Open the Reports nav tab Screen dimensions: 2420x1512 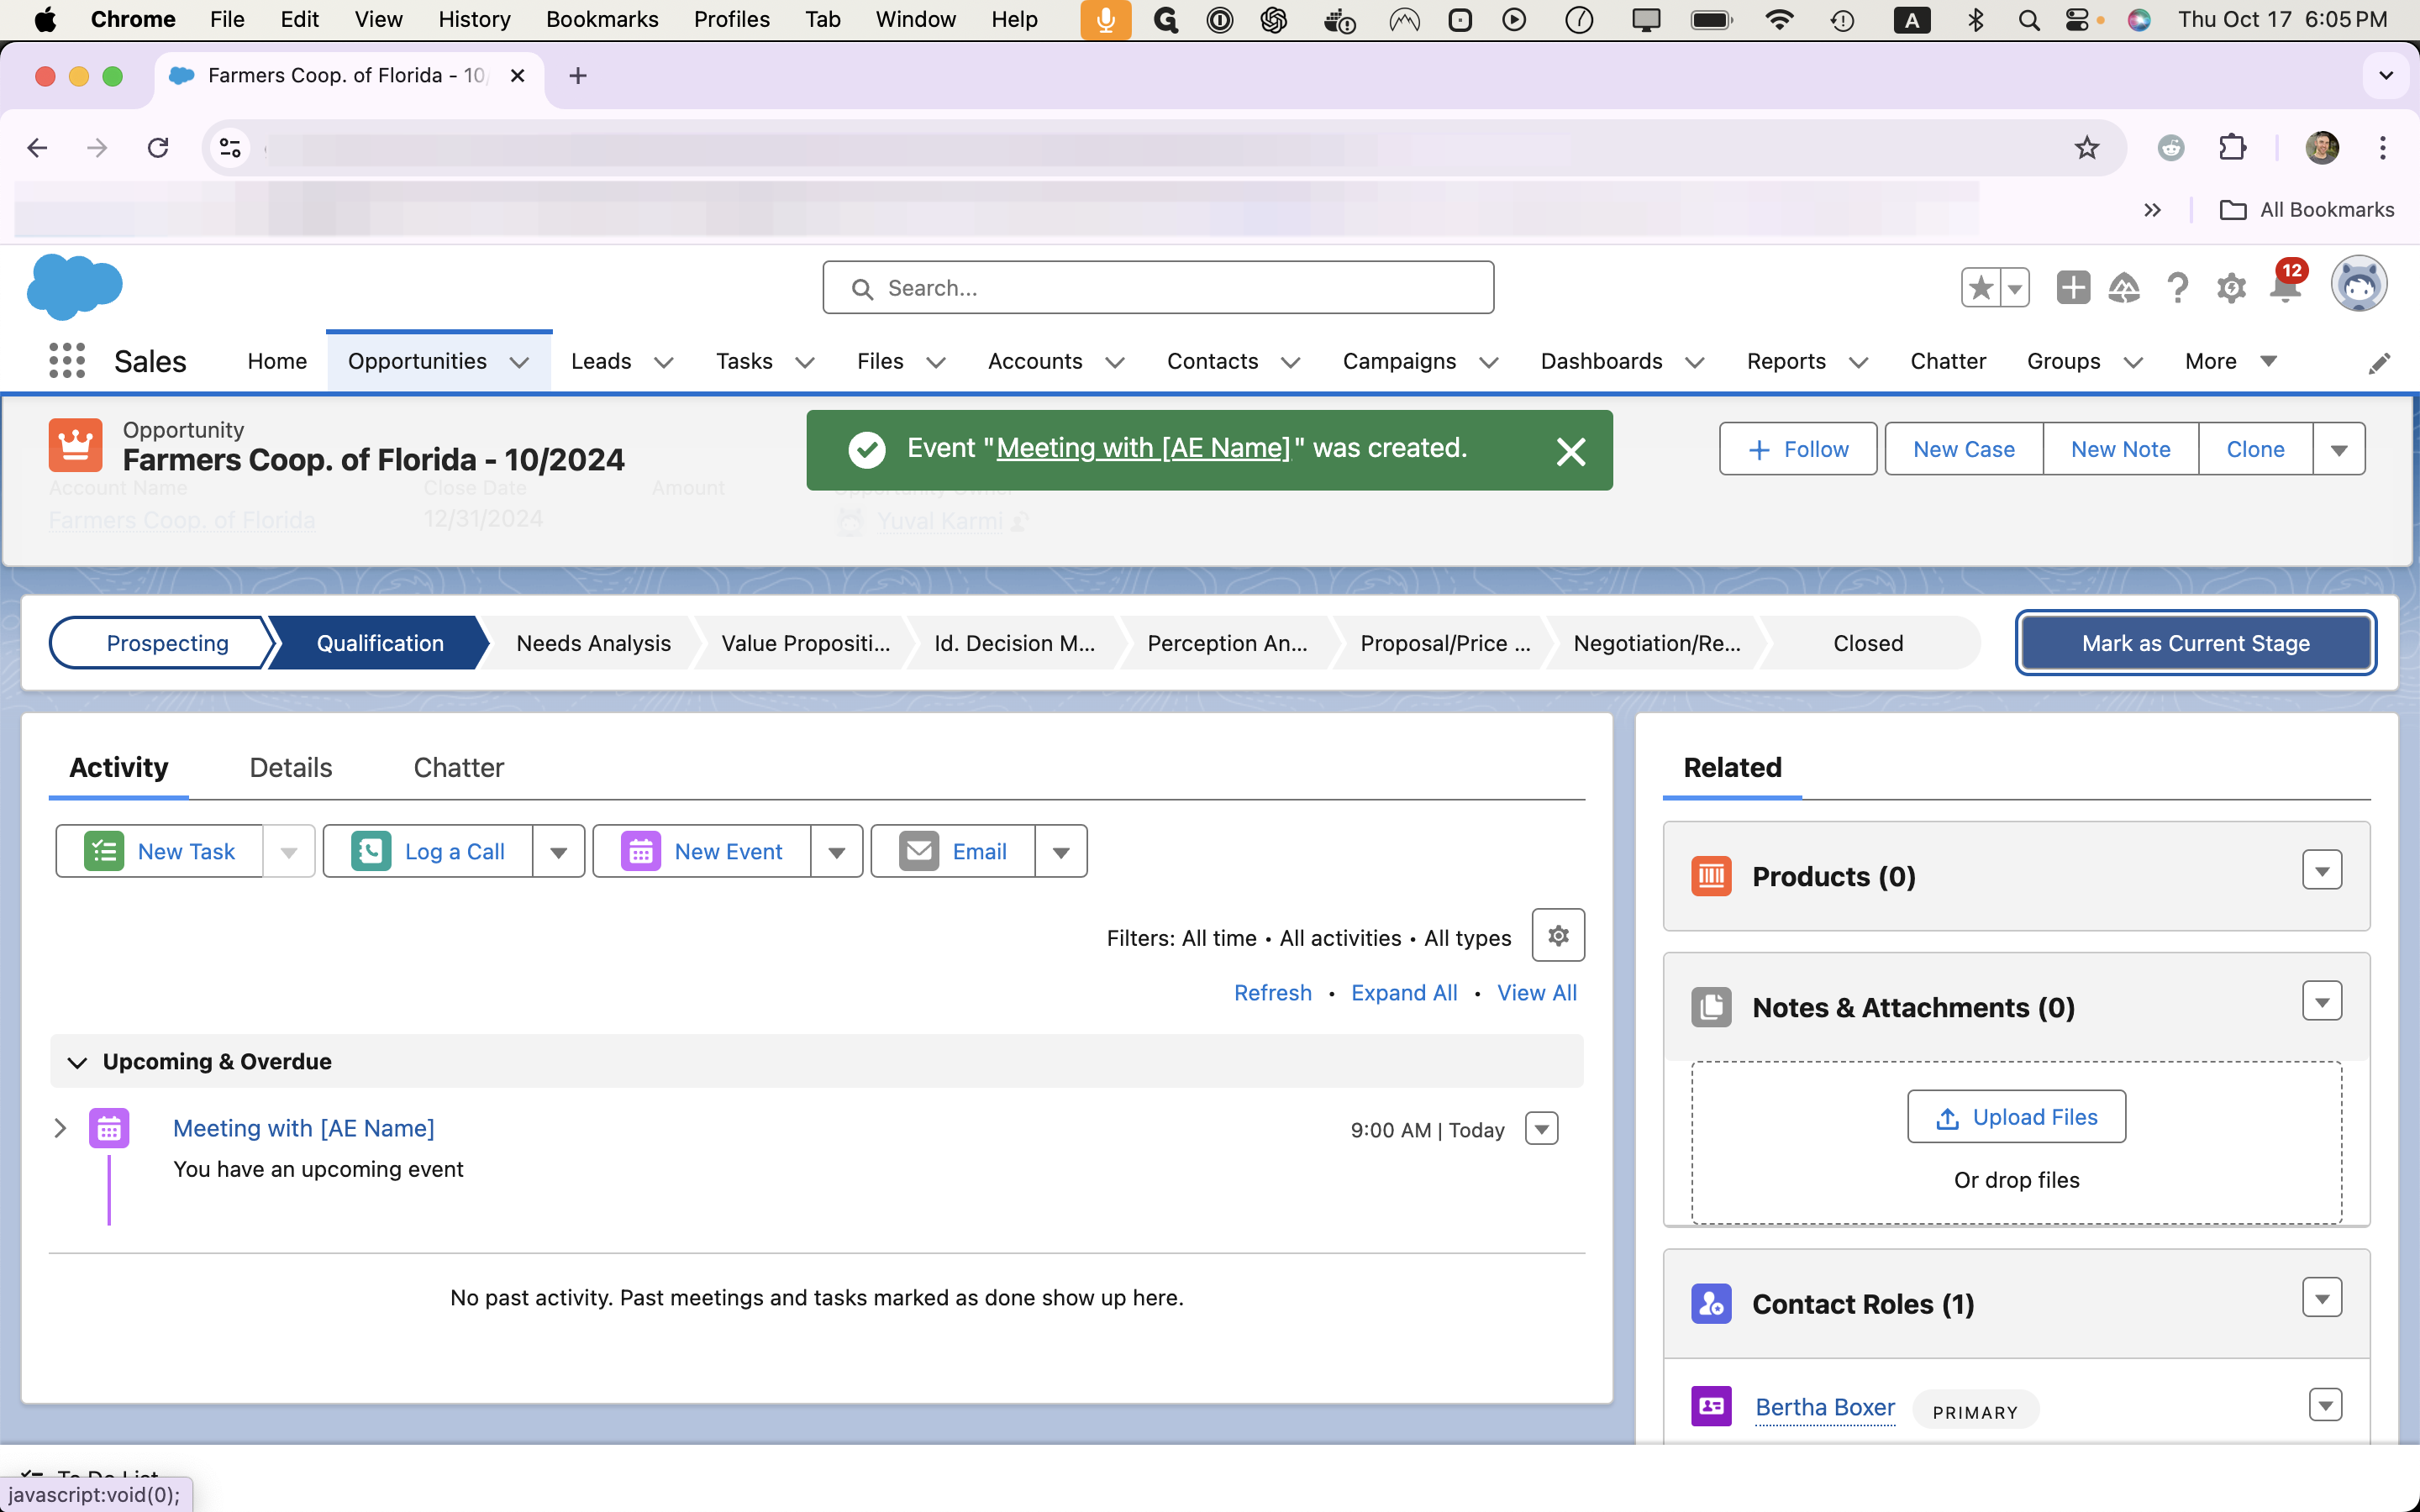tap(1786, 361)
